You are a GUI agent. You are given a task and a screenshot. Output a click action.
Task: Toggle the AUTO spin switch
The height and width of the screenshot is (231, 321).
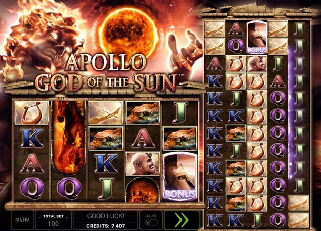pos(151,223)
